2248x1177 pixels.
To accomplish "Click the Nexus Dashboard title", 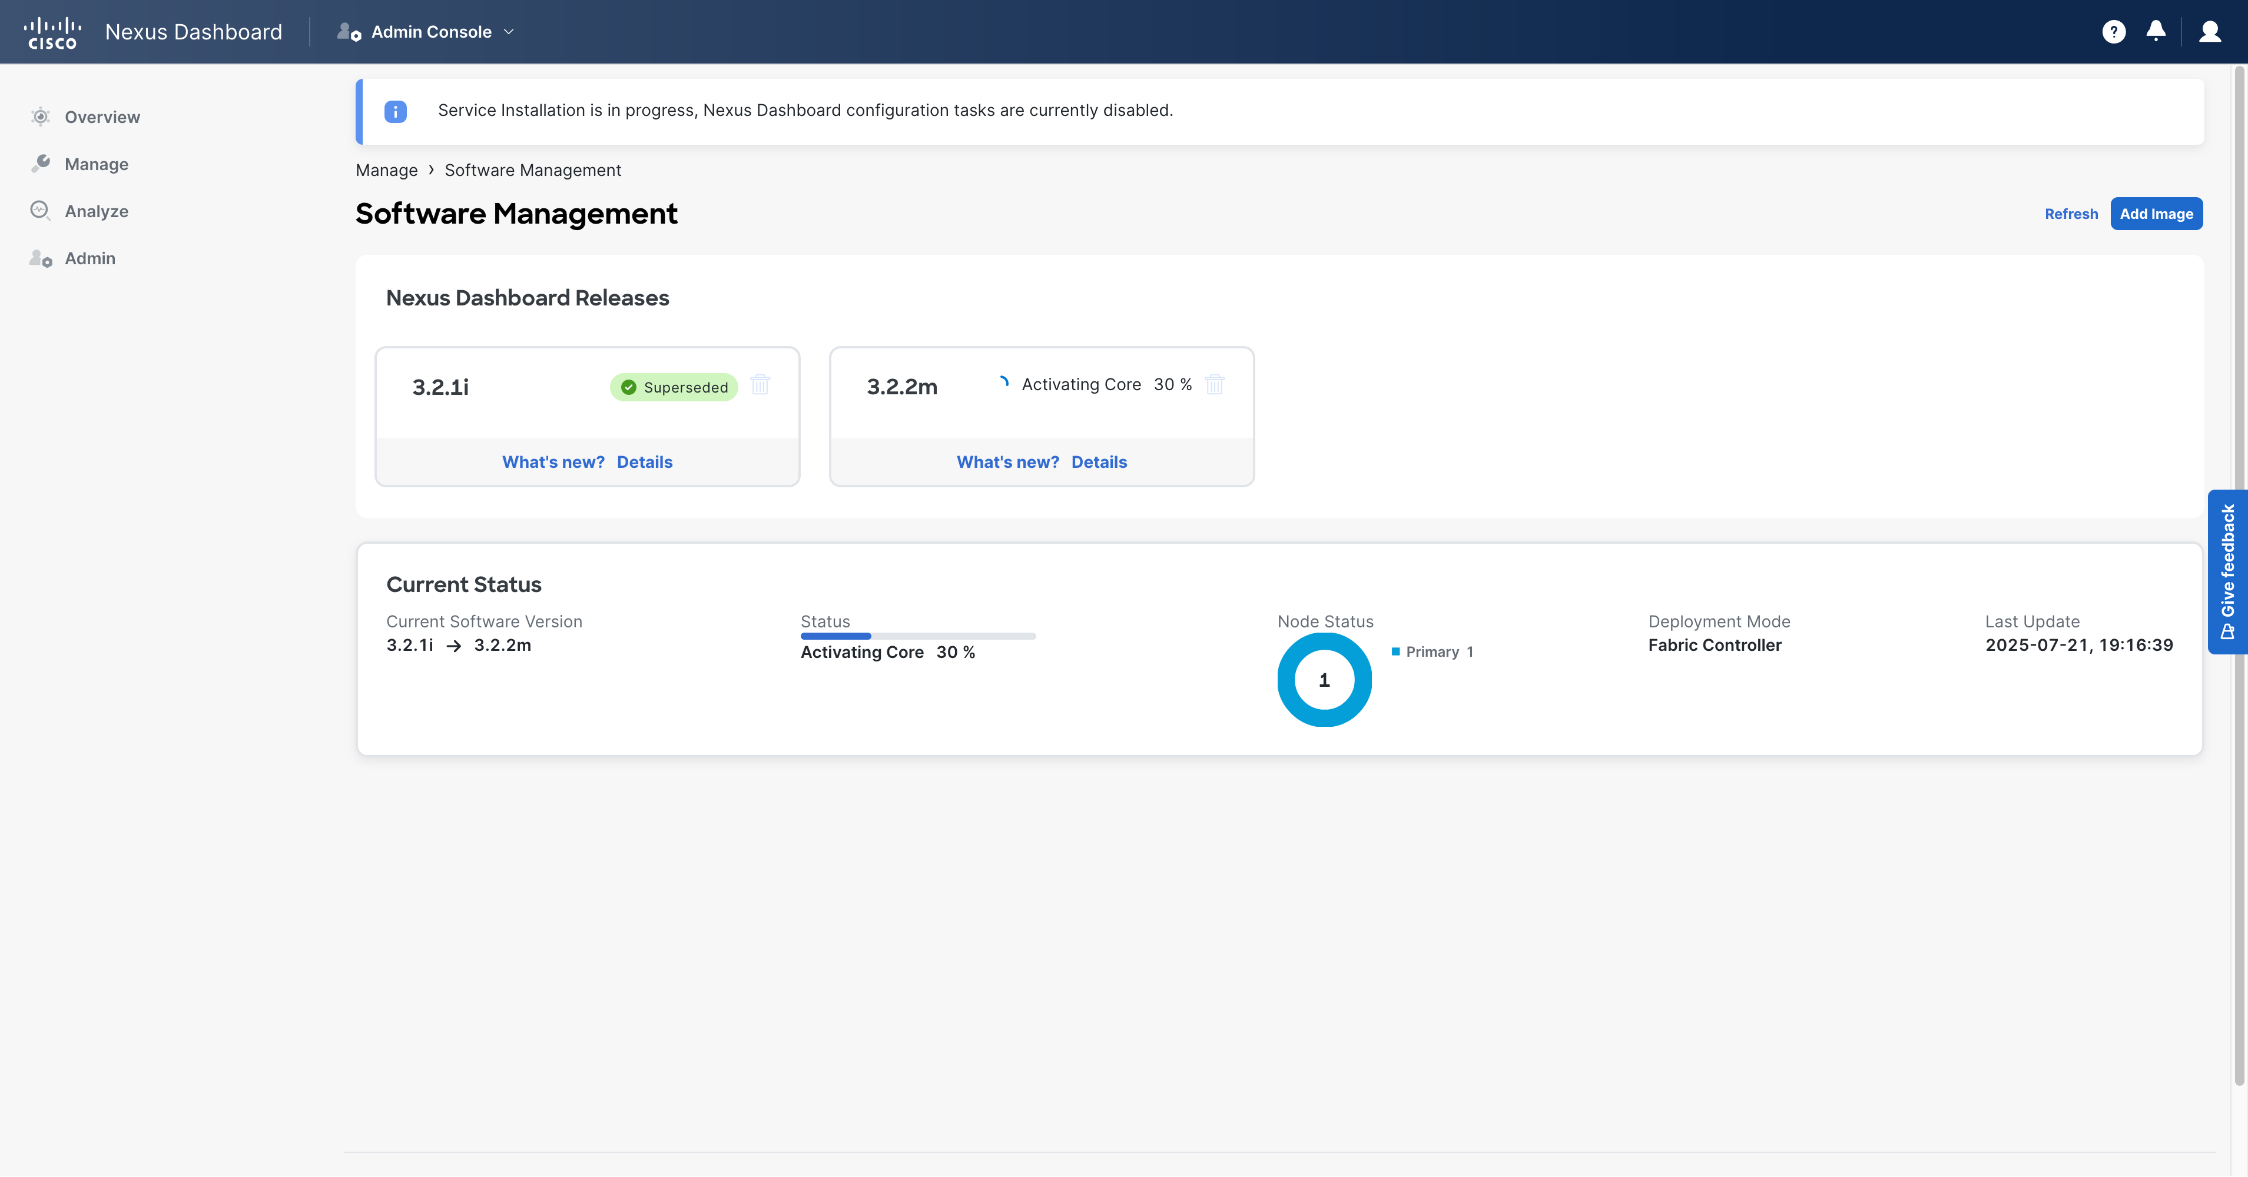I will (x=194, y=32).
